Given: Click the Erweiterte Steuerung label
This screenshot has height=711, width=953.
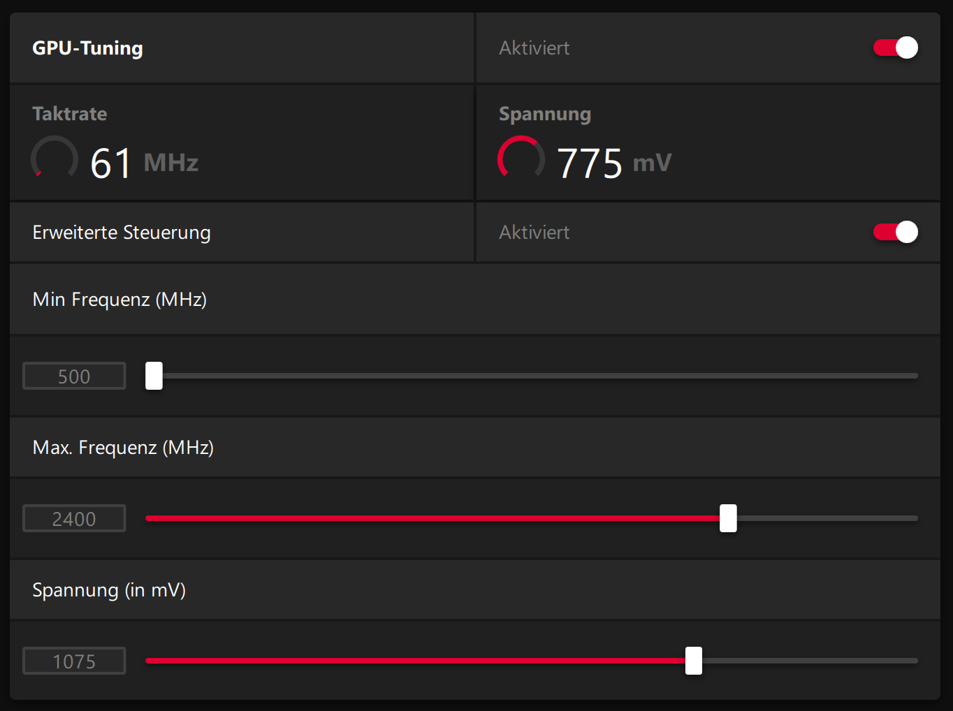Looking at the screenshot, I should pyautogui.click(x=122, y=232).
